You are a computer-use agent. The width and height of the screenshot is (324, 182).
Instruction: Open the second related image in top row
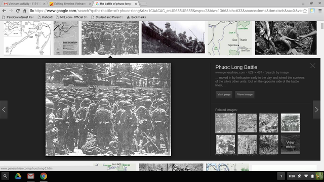point(247,123)
